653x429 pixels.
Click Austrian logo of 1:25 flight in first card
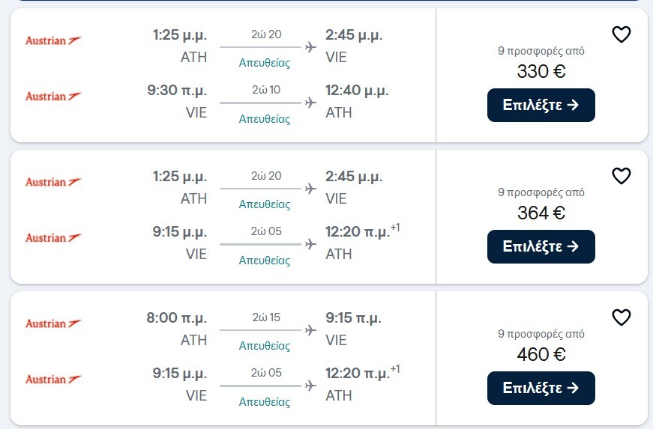click(53, 40)
